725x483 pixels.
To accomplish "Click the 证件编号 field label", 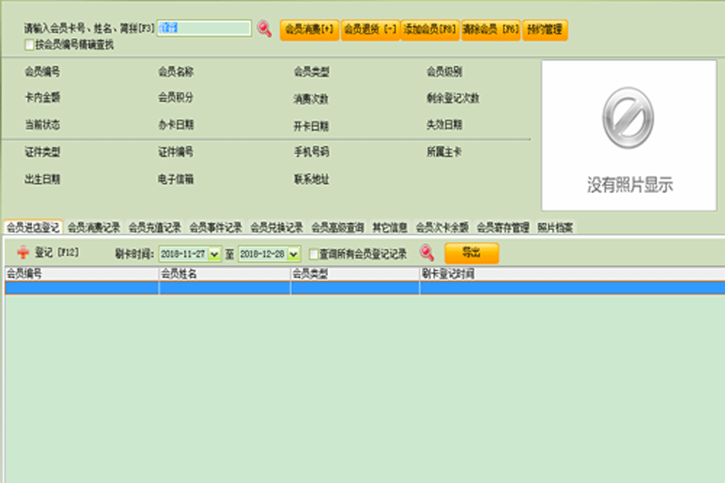I will click(x=176, y=152).
